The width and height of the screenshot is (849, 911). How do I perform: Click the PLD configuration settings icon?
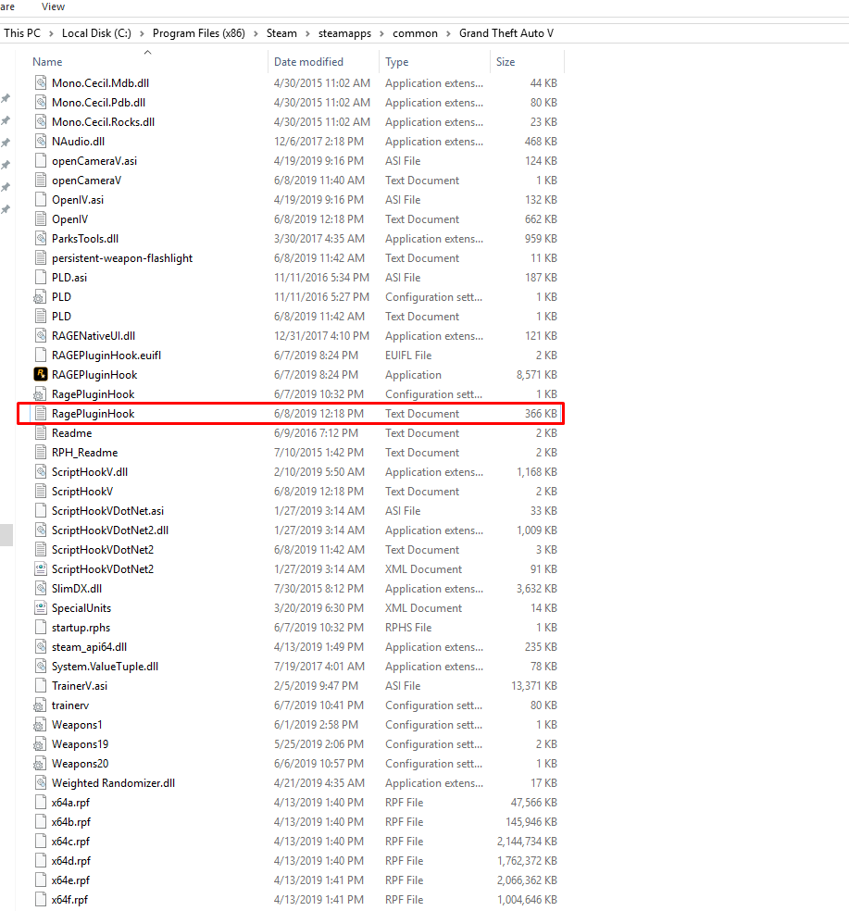click(40, 297)
